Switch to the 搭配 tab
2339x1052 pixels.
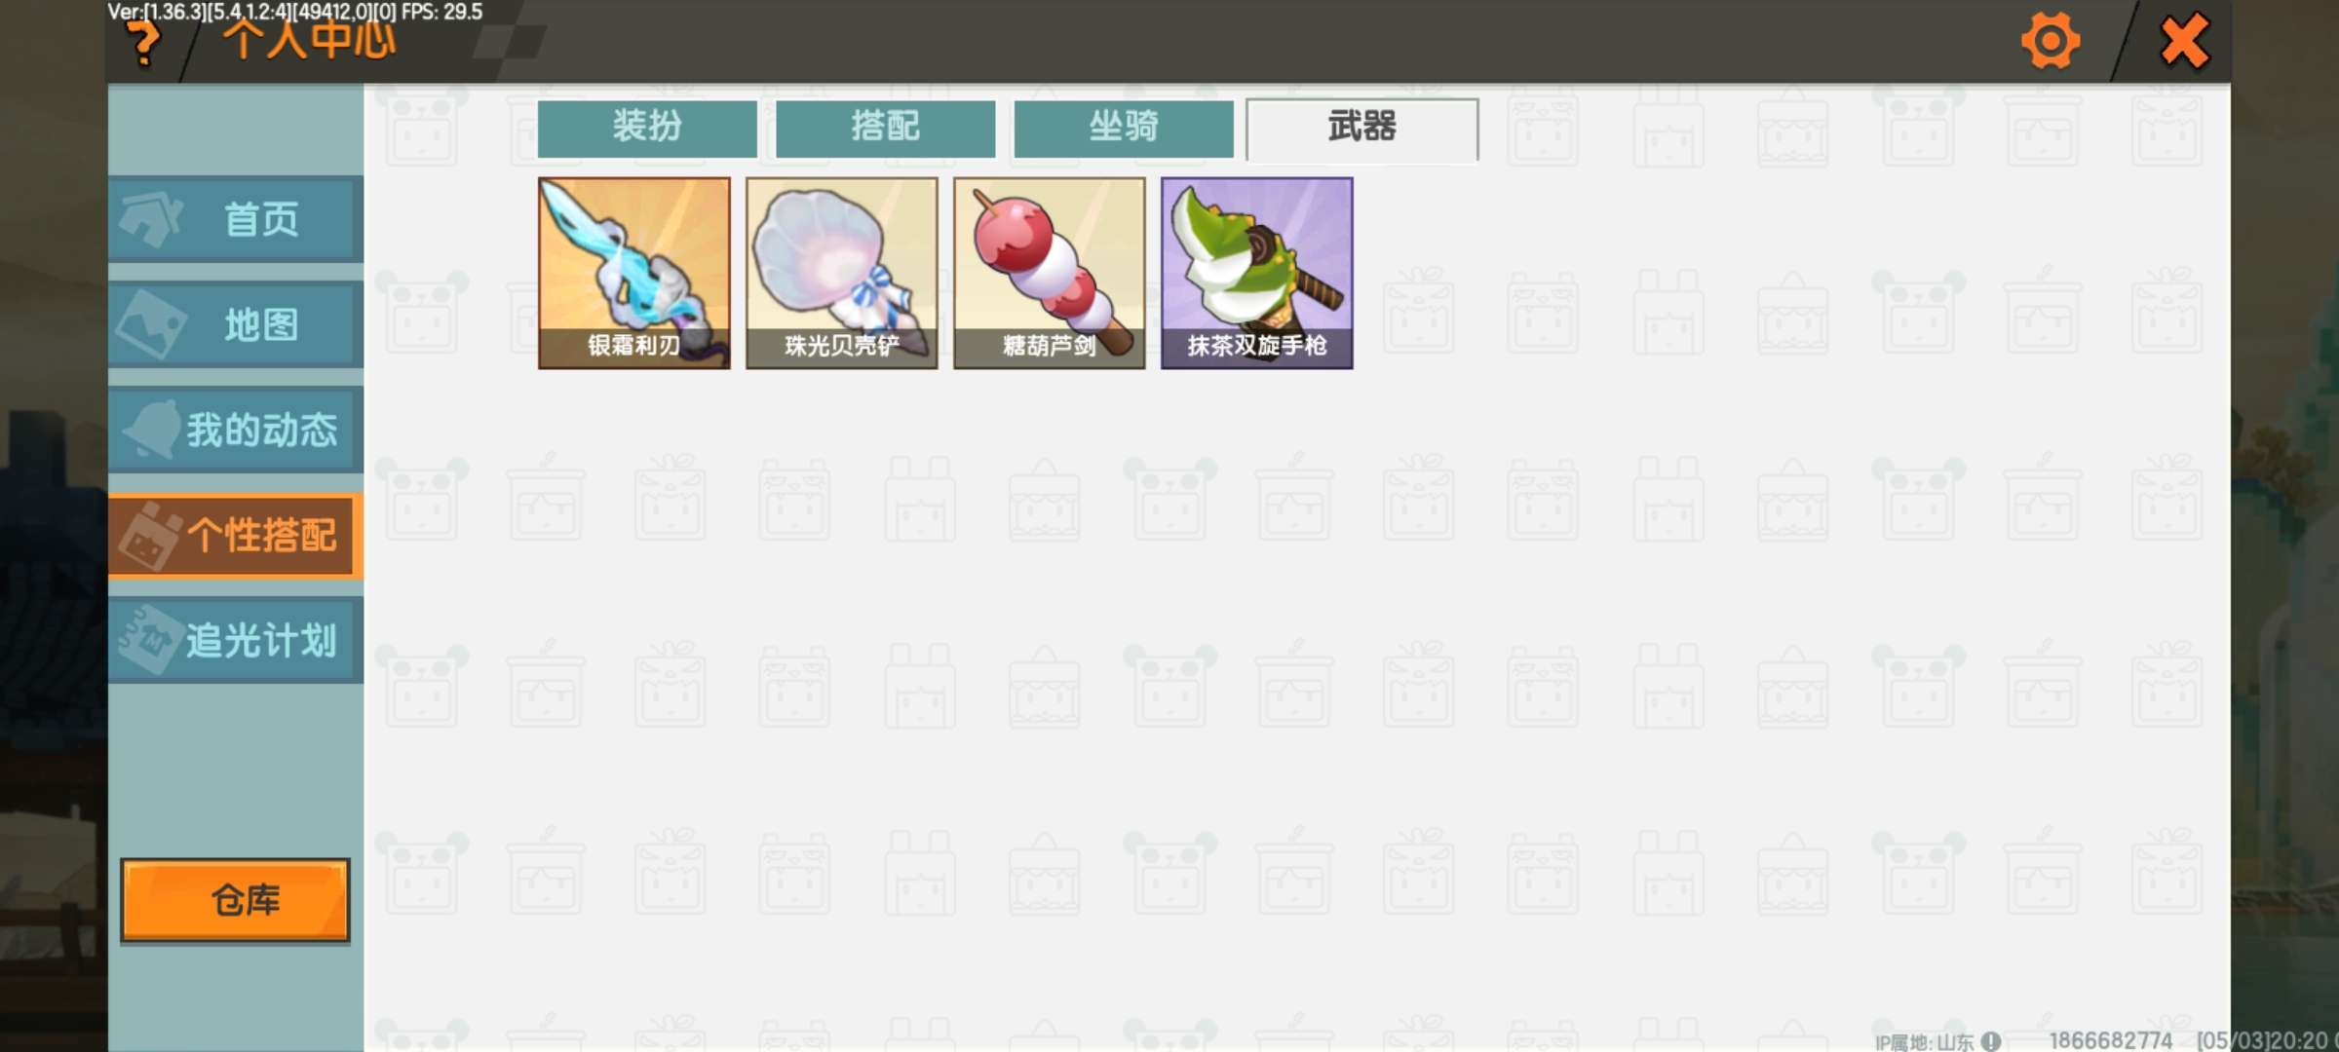coord(886,128)
